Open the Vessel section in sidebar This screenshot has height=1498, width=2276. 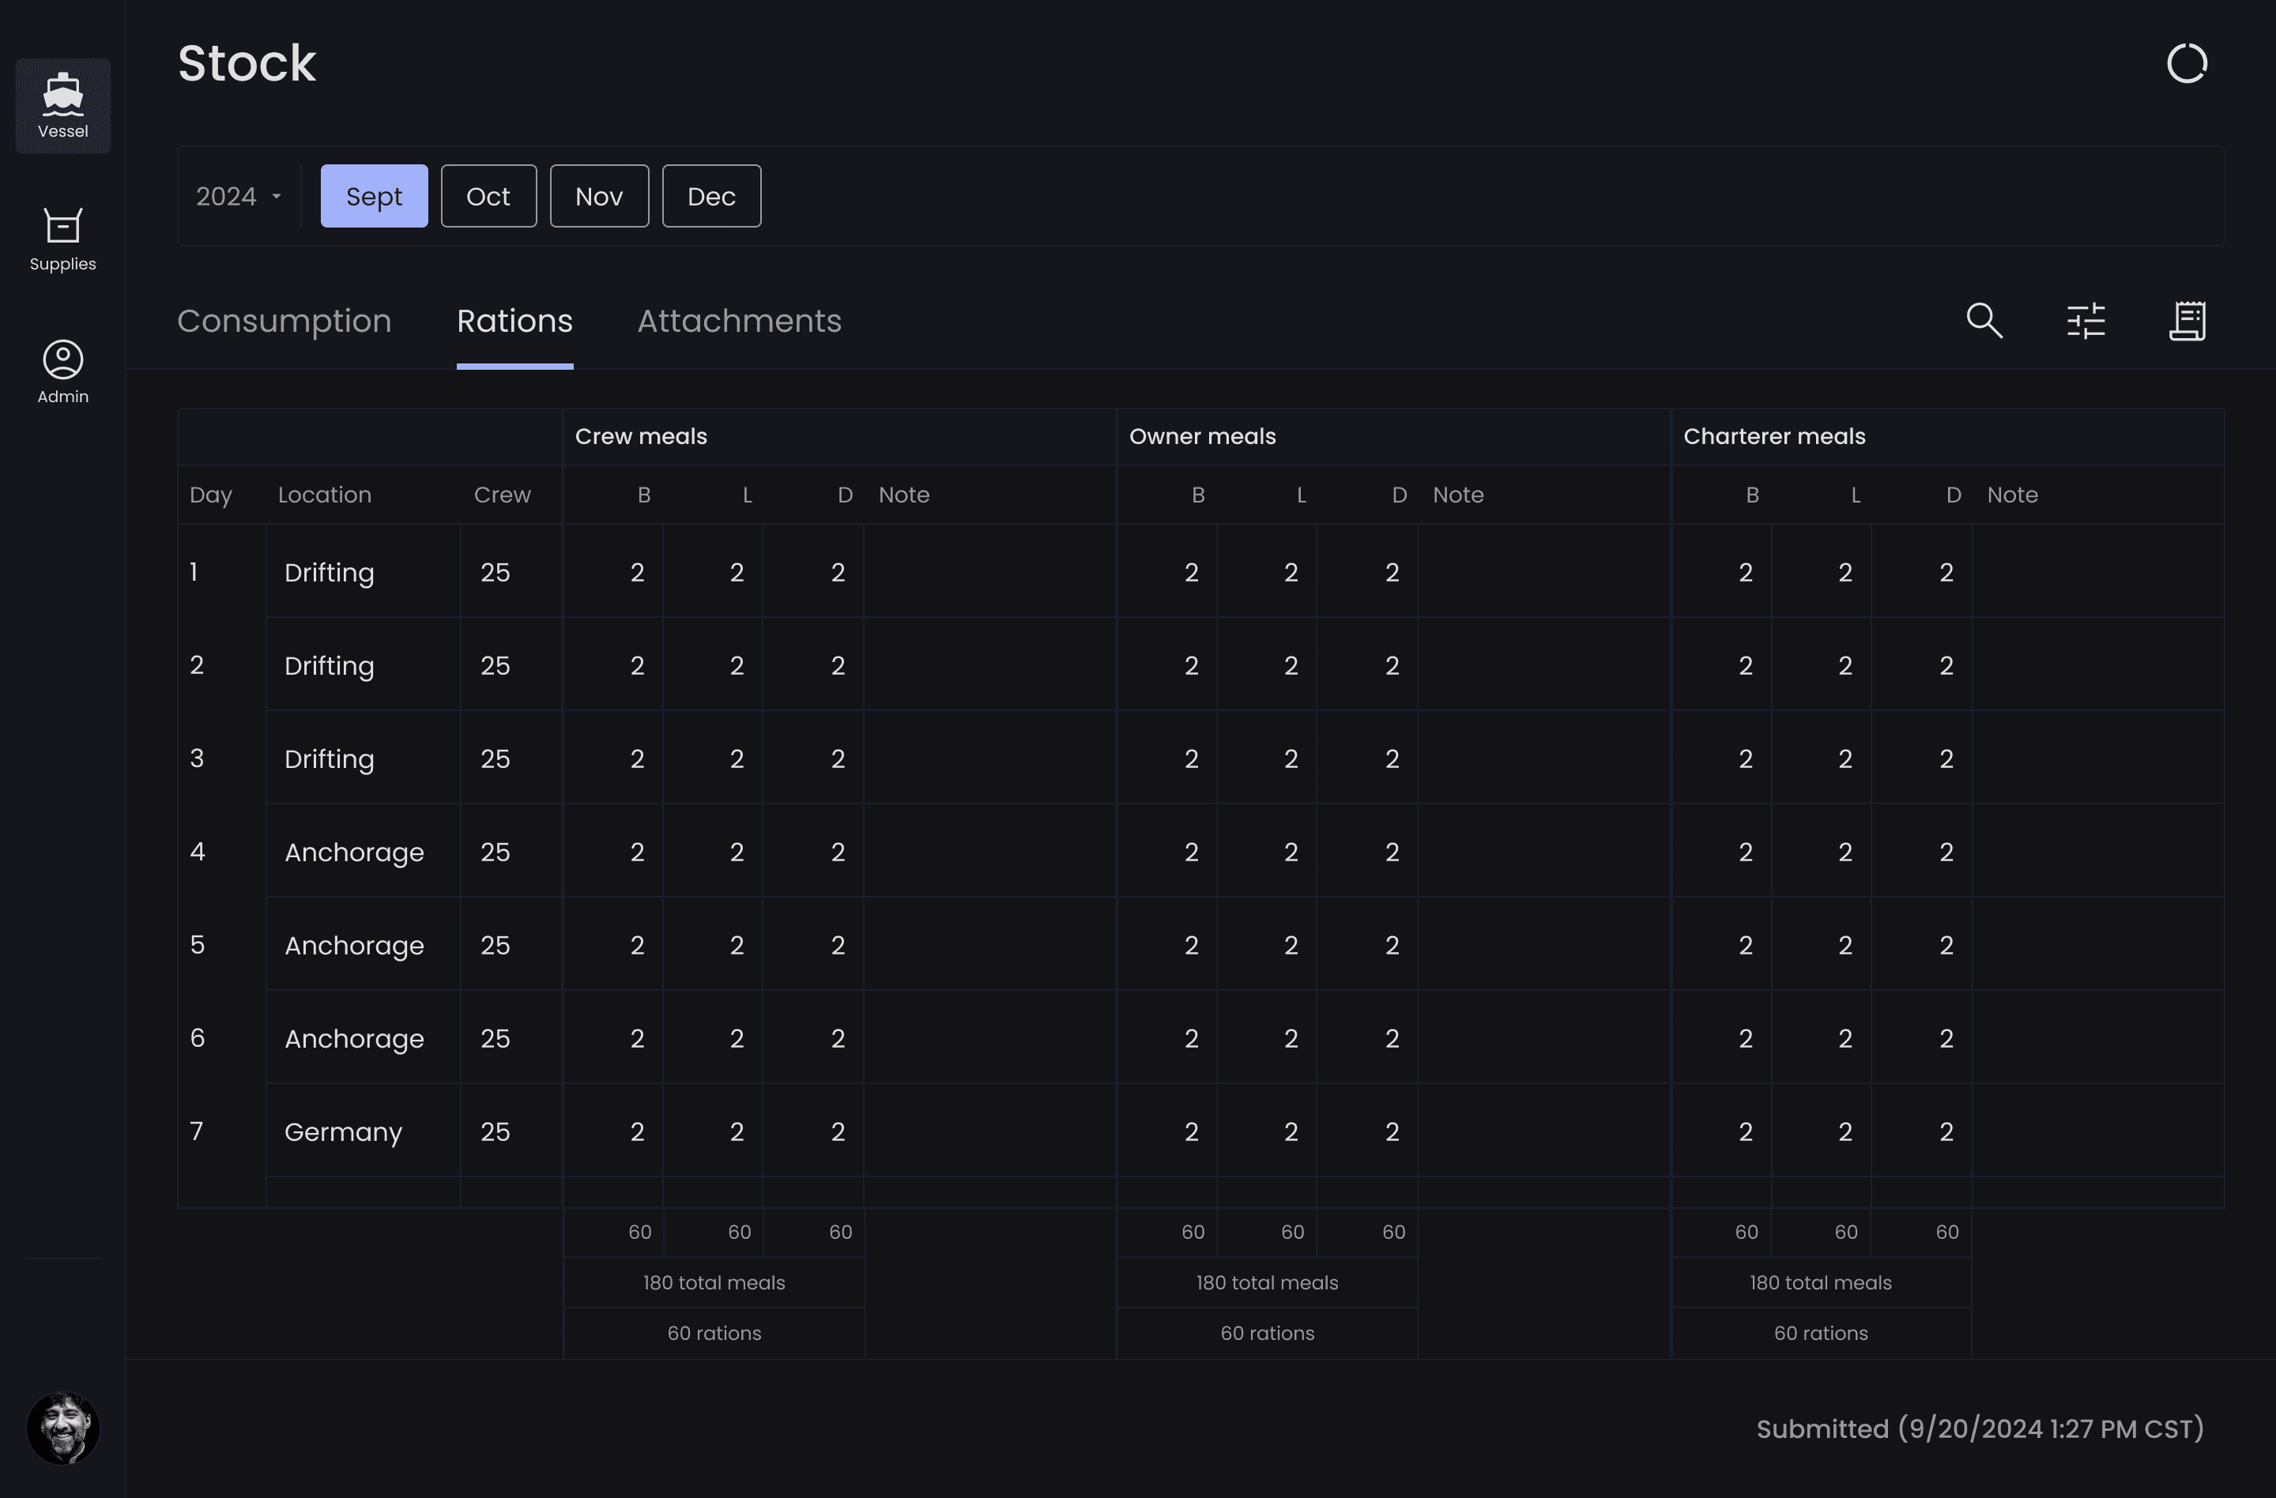(x=63, y=106)
